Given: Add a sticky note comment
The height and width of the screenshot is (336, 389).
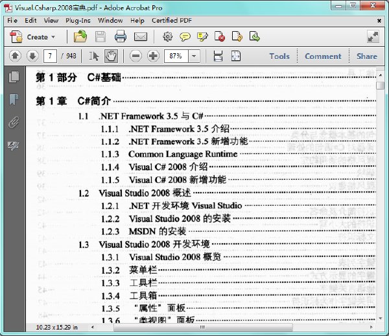Looking at the screenshot, I should 185,37.
